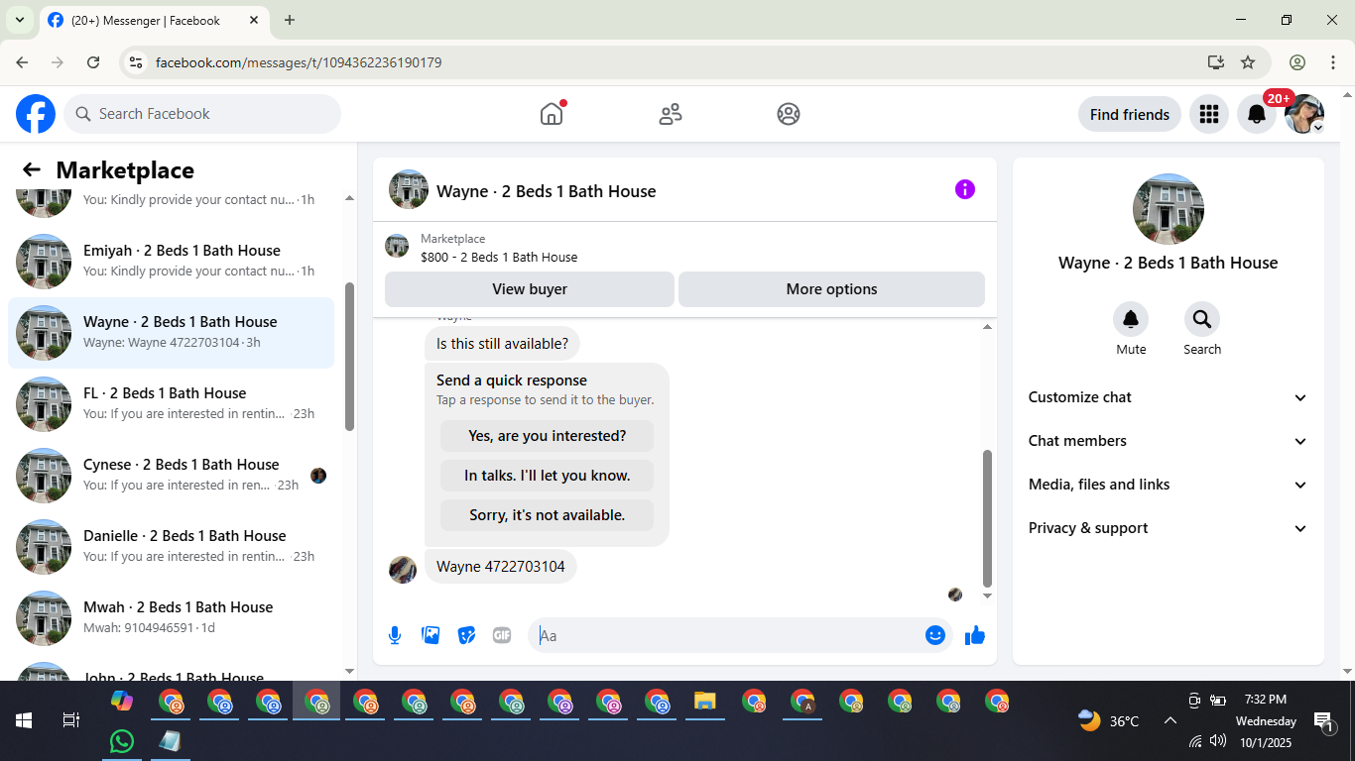This screenshot has width=1355, height=761.
Task: Click the More options button
Action: 831,289
